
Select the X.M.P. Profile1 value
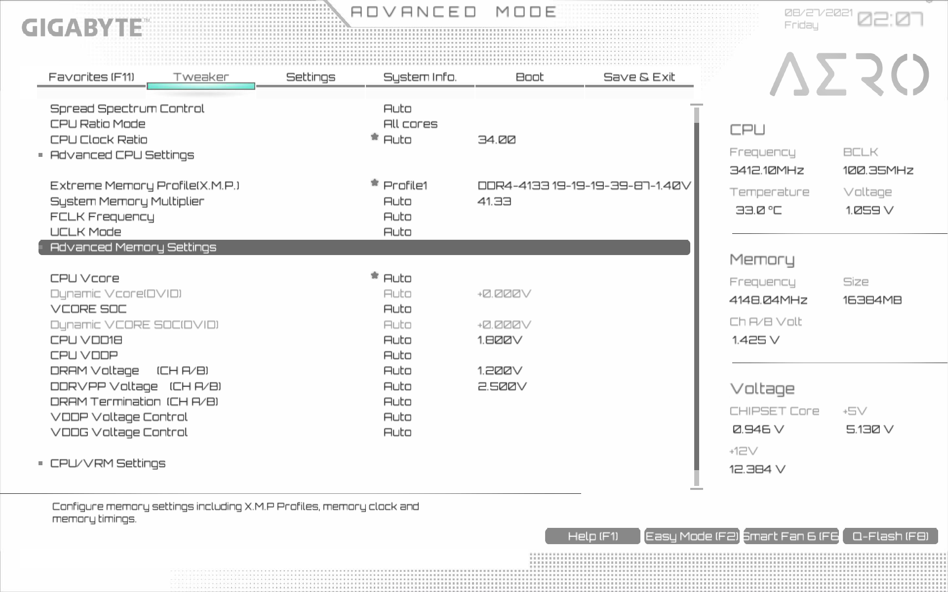coord(405,185)
